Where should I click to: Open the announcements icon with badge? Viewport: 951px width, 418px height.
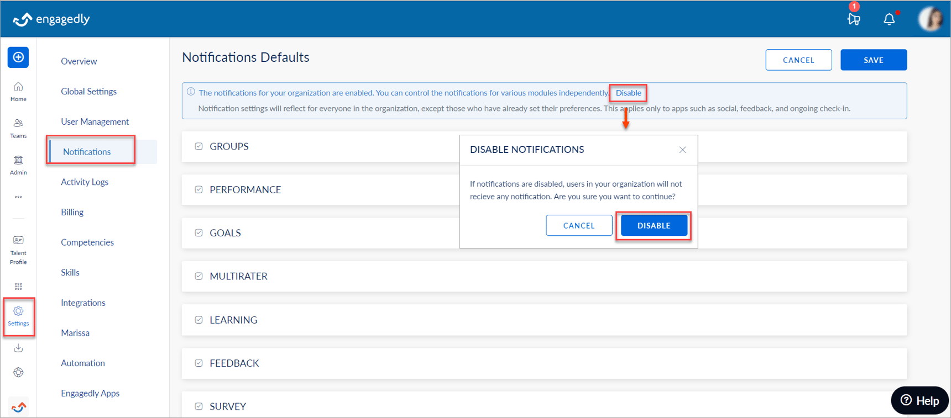click(854, 19)
